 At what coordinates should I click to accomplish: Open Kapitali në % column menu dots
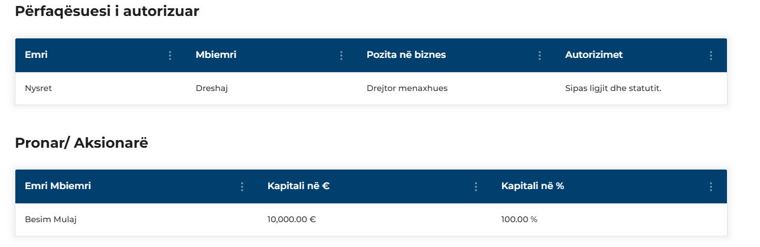click(x=710, y=187)
